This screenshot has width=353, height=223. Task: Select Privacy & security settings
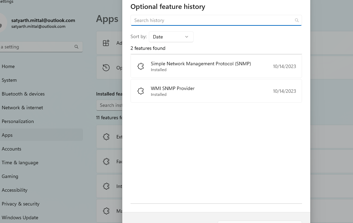click(x=21, y=204)
